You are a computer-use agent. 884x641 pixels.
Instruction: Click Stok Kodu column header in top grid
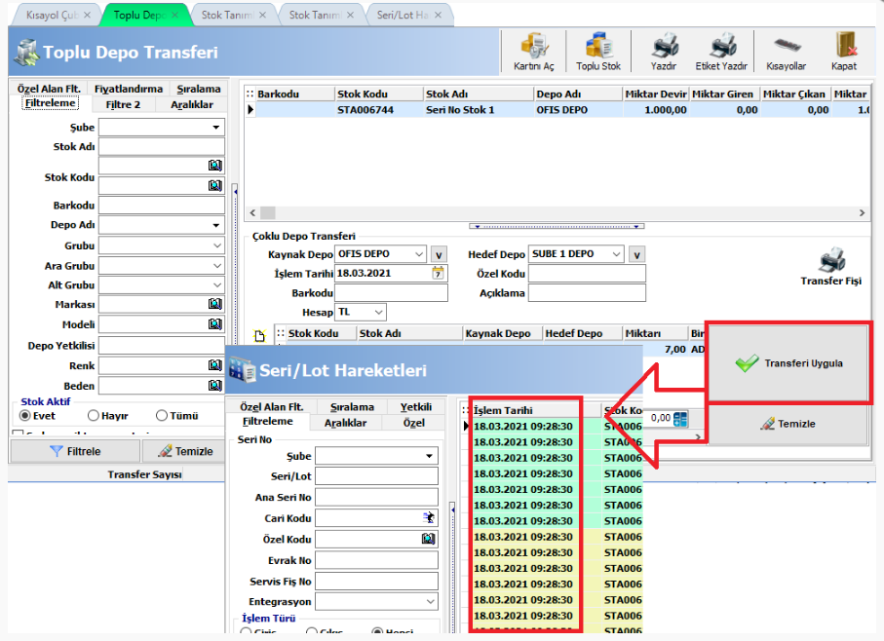coord(378,94)
